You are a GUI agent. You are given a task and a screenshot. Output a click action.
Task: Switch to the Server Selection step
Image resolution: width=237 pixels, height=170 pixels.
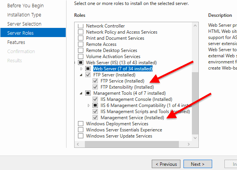[x=24, y=24]
